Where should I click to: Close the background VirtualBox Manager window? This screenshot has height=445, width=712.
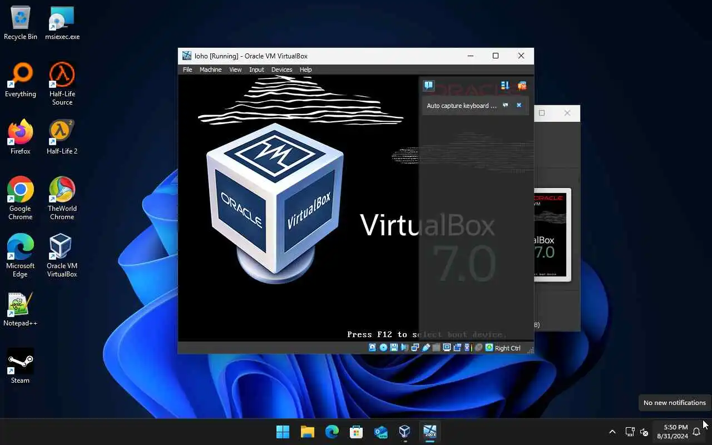(567, 113)
